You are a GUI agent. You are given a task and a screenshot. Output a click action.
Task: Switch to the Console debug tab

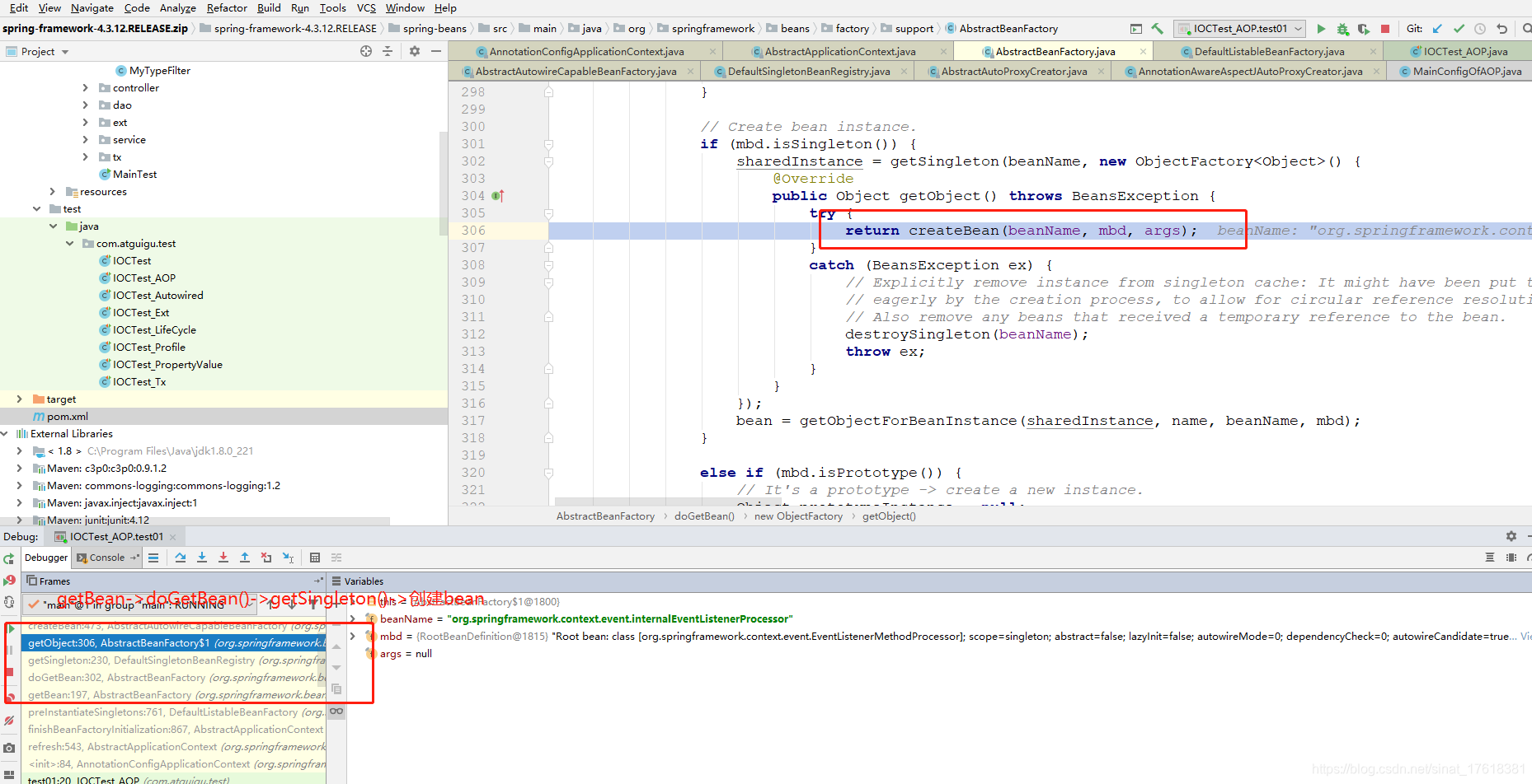pyautogui.click(x=107, y=558)
